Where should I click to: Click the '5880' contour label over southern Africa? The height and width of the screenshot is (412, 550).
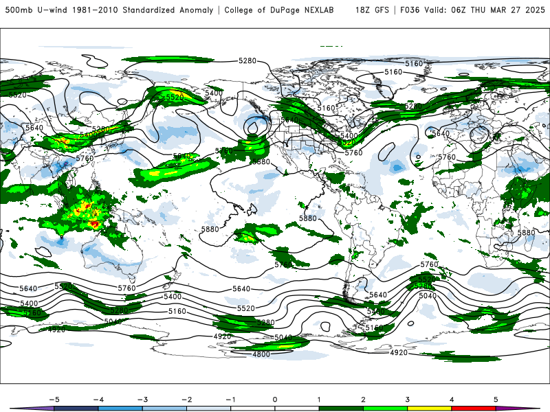[526, 233]
